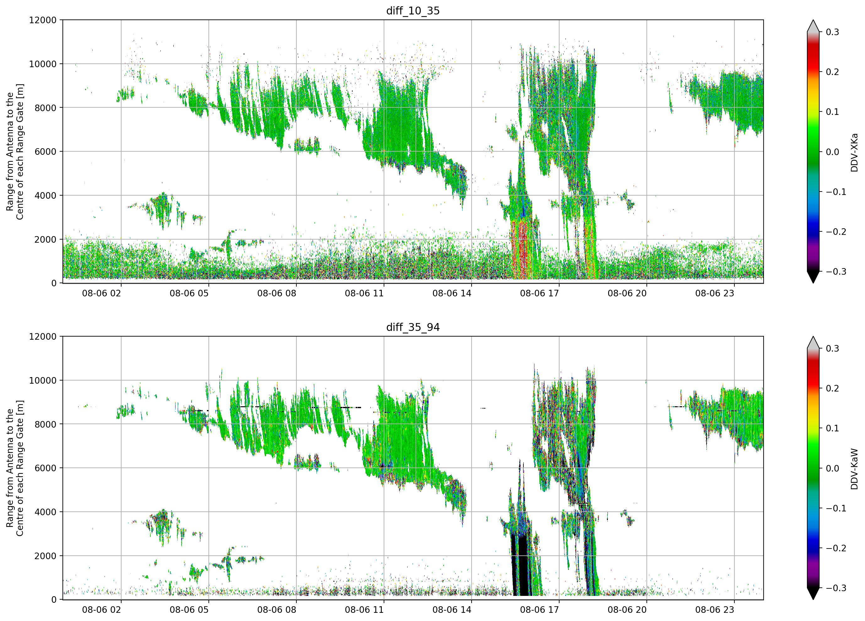Click the −0.2 tick on DDV-XKa colorbar
The image size is (865, 621).
point(836,231)
